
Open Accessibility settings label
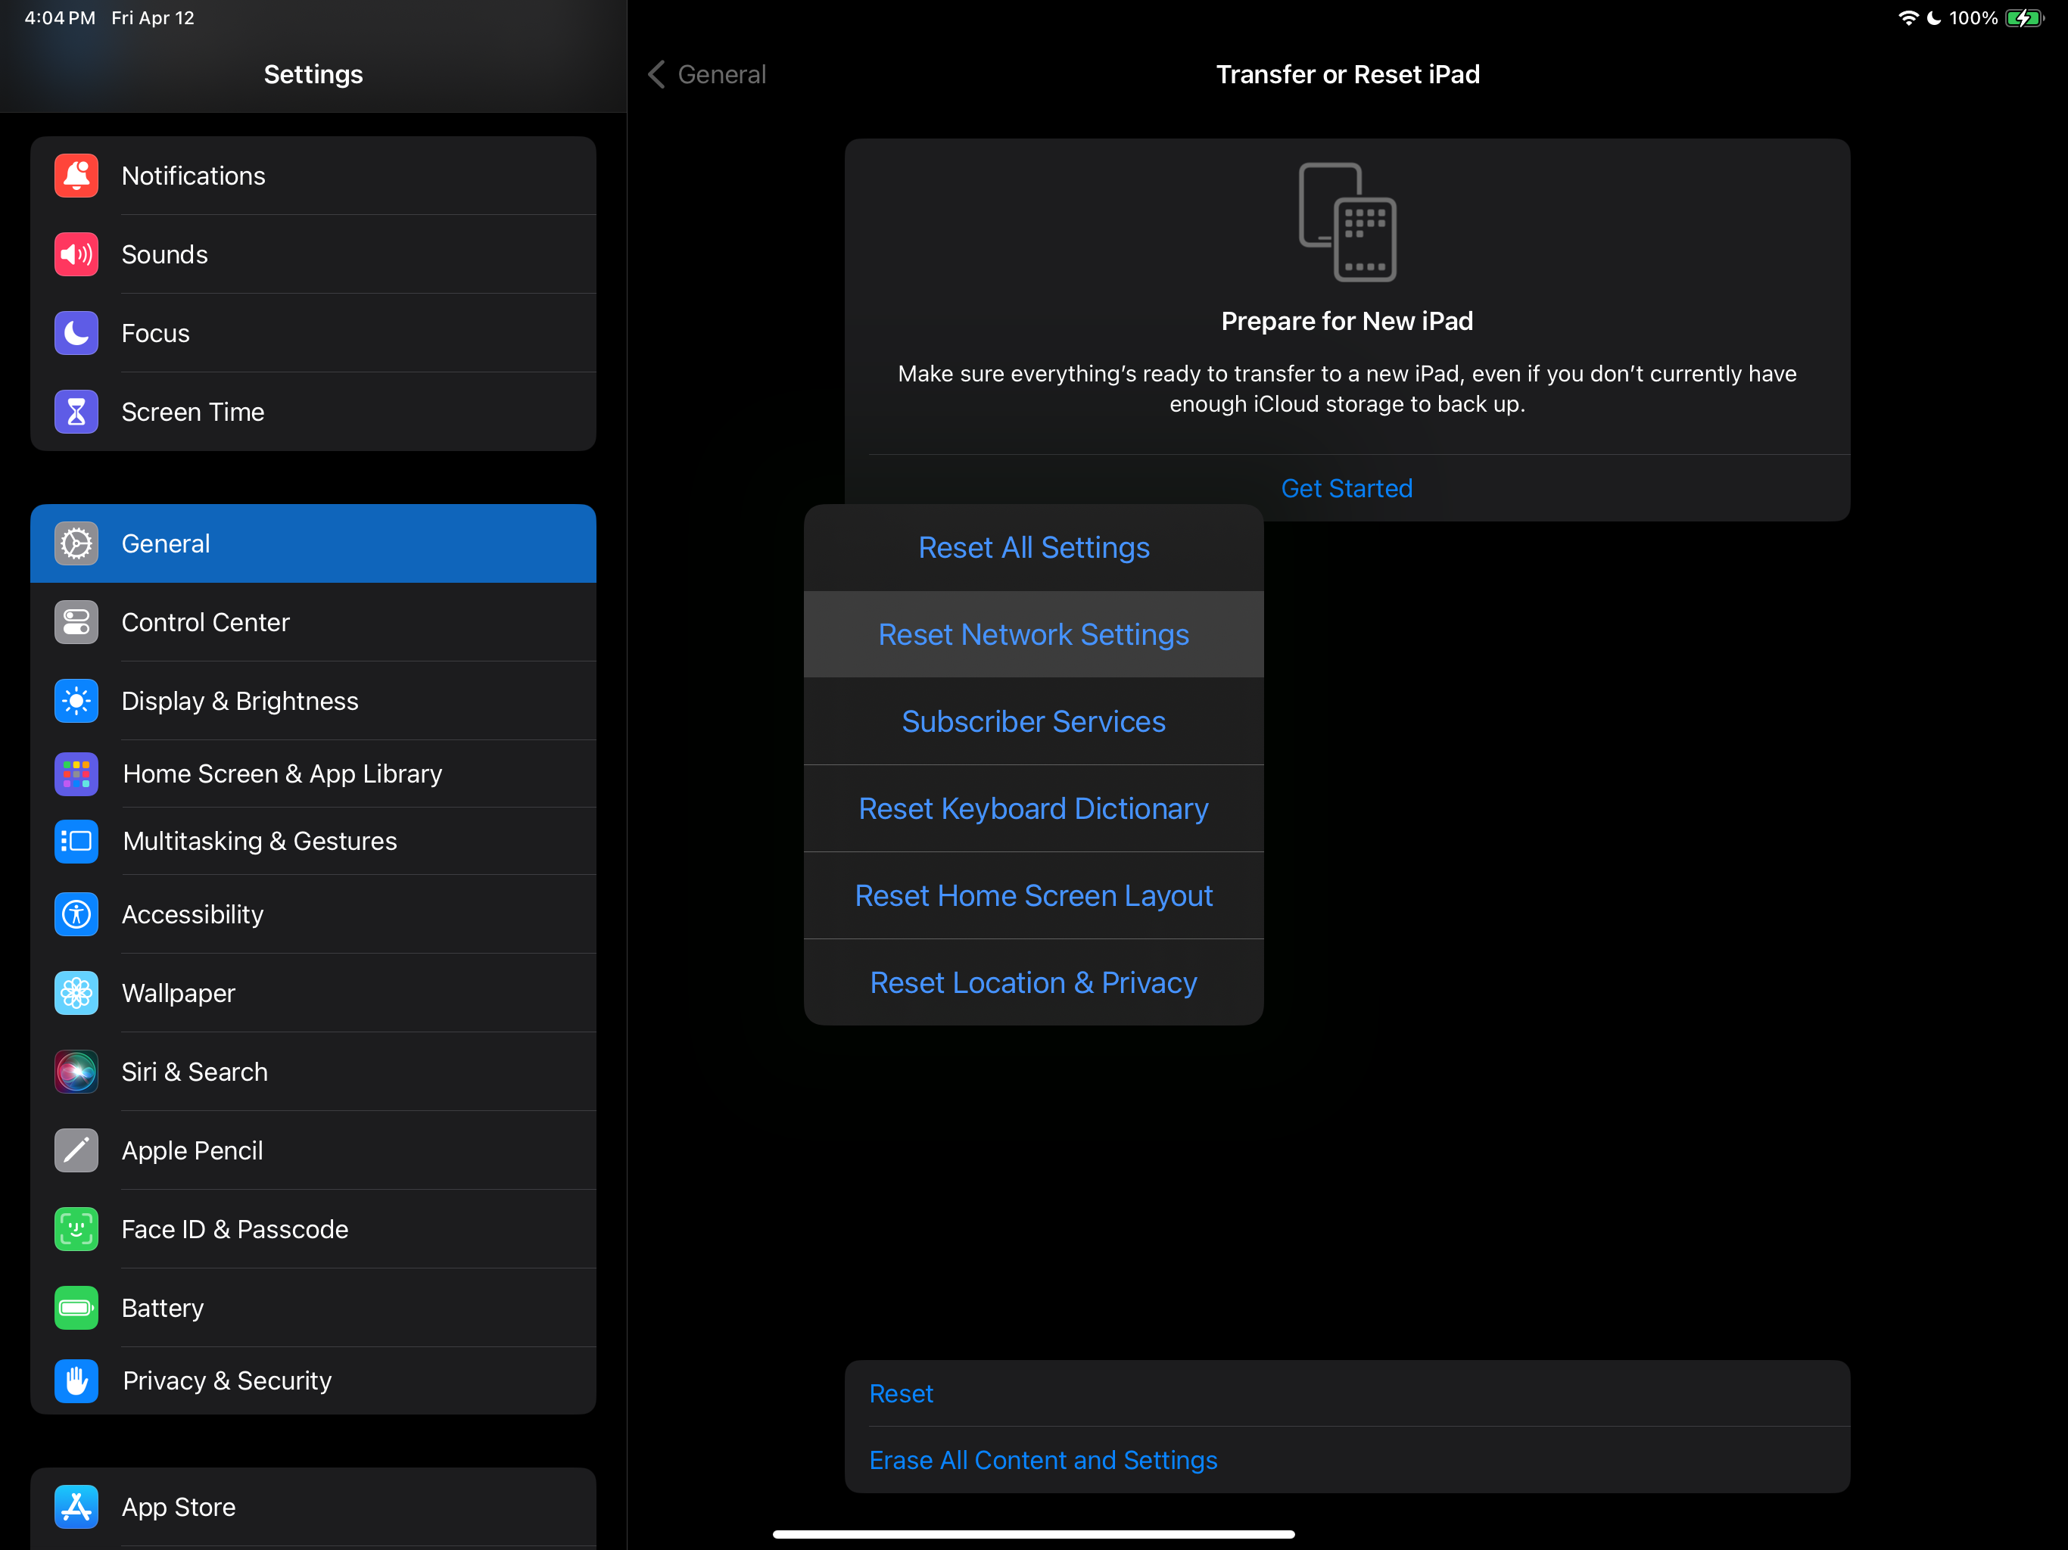(x=192, y=914)
